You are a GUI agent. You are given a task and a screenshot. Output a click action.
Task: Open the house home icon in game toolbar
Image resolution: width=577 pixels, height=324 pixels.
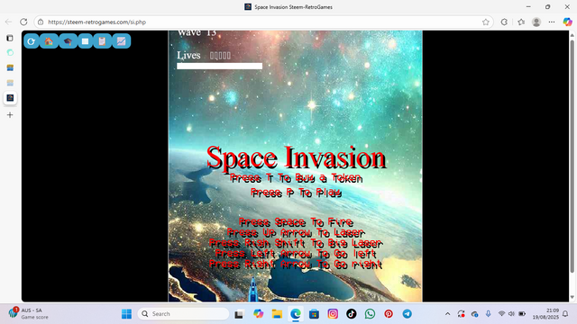[x=49, y=41]
